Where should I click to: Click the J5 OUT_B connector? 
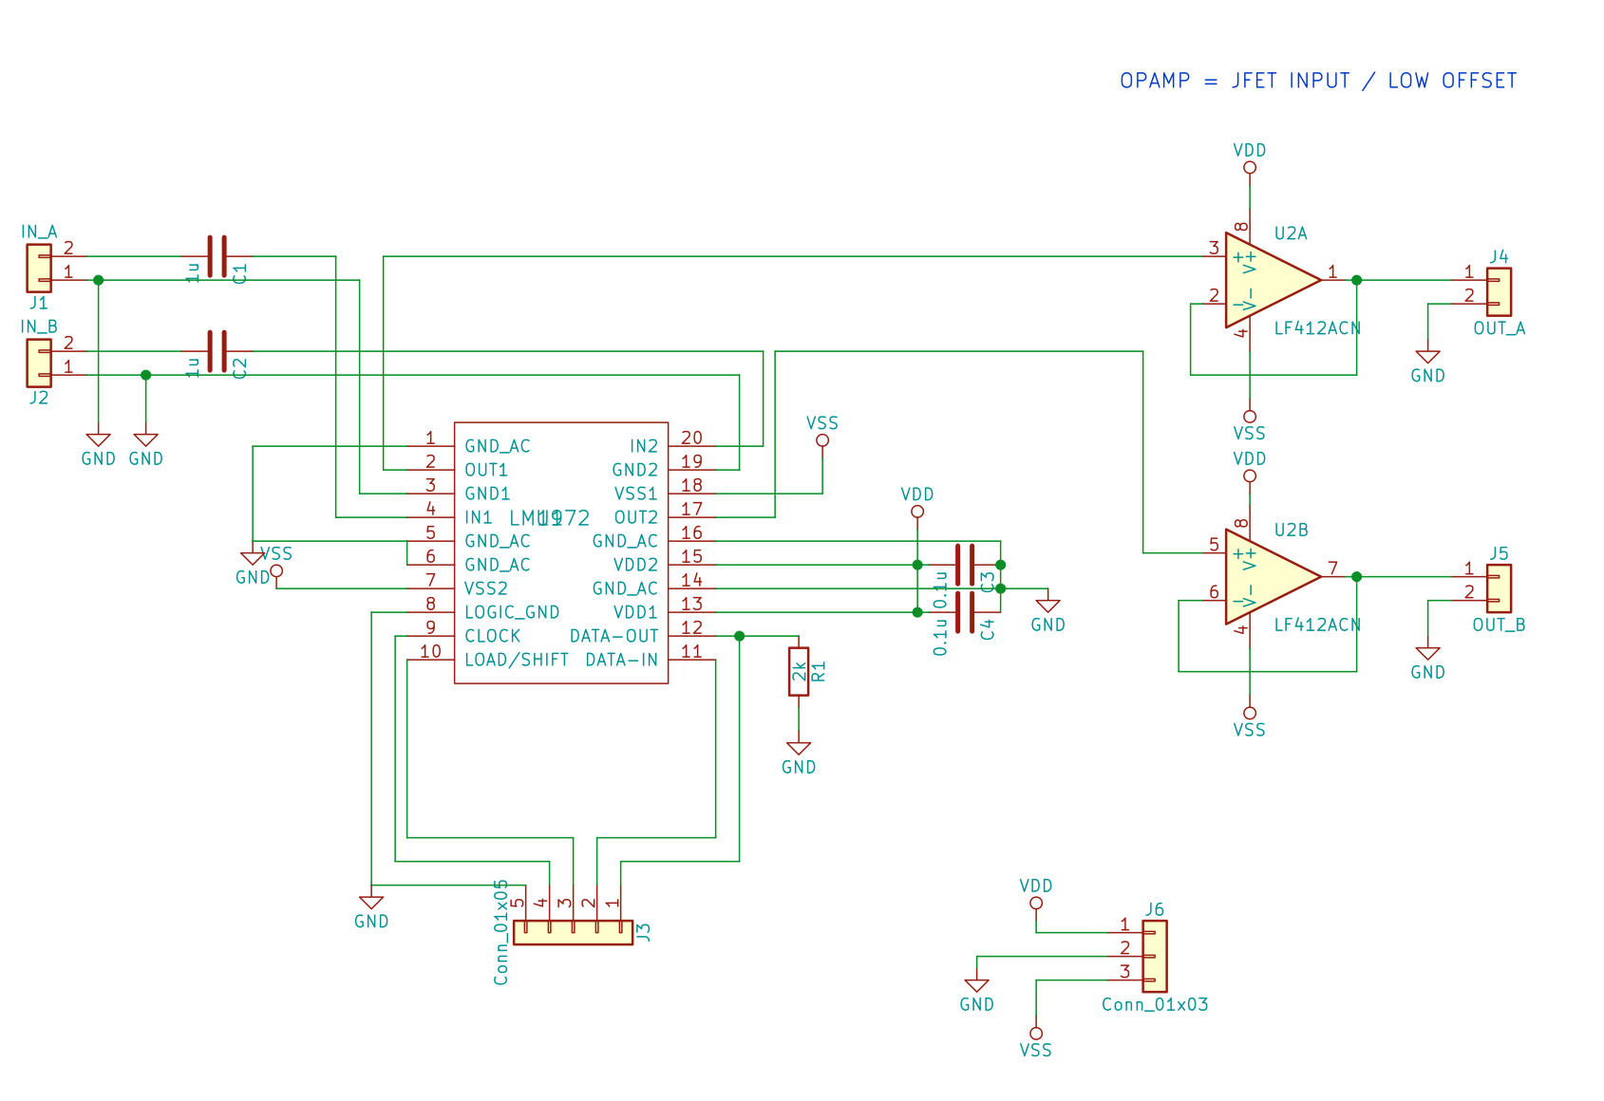click(1499, 588)
